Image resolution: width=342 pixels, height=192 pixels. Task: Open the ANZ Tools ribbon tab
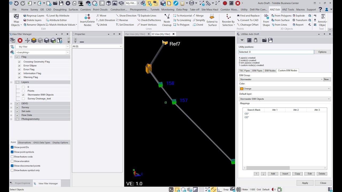tap(288, 9)
